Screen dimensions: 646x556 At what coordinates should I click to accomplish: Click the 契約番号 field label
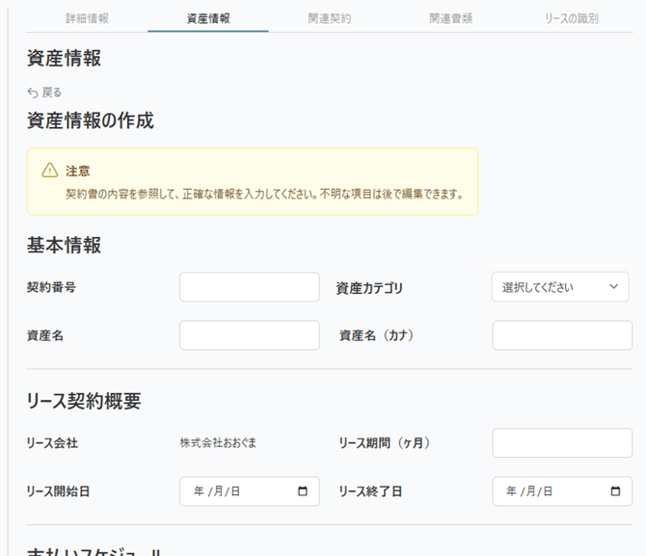pyautogui.click(x=52, y=287)
